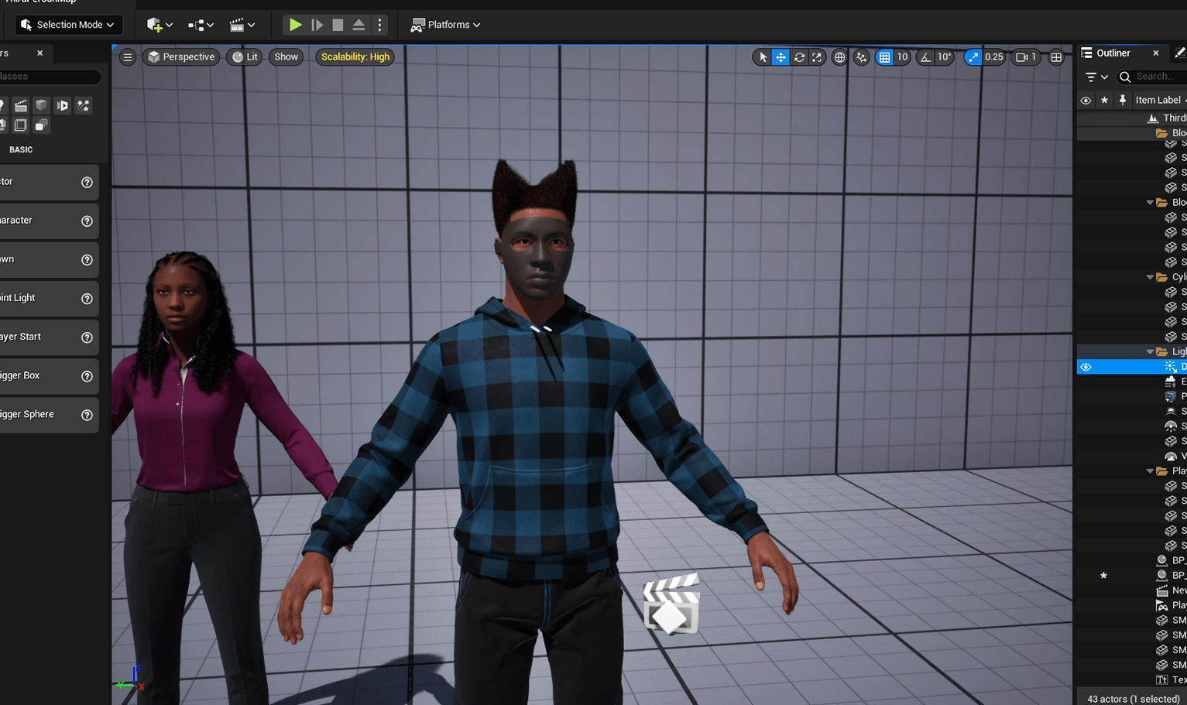The width and height of the screenshot is (1187, 705).
Task: Show help for Player Start entry
Action: tap(87, 337)
